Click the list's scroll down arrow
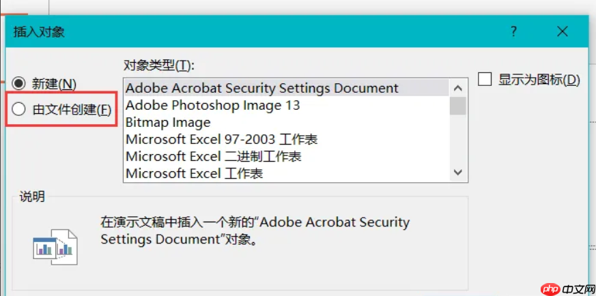 pyautogui.click(x=459, y=173)
